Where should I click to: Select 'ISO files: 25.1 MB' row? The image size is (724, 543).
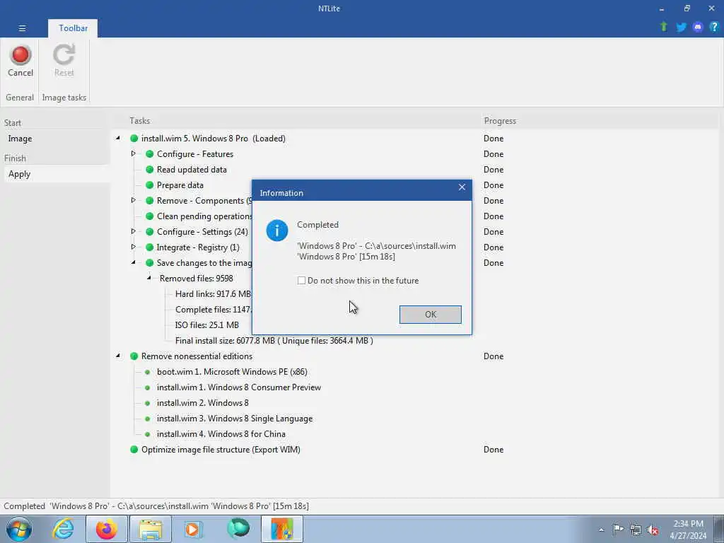click(207, 325)
